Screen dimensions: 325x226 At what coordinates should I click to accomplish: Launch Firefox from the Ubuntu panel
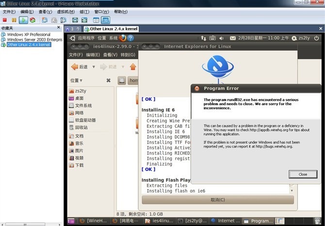(123, 38)
